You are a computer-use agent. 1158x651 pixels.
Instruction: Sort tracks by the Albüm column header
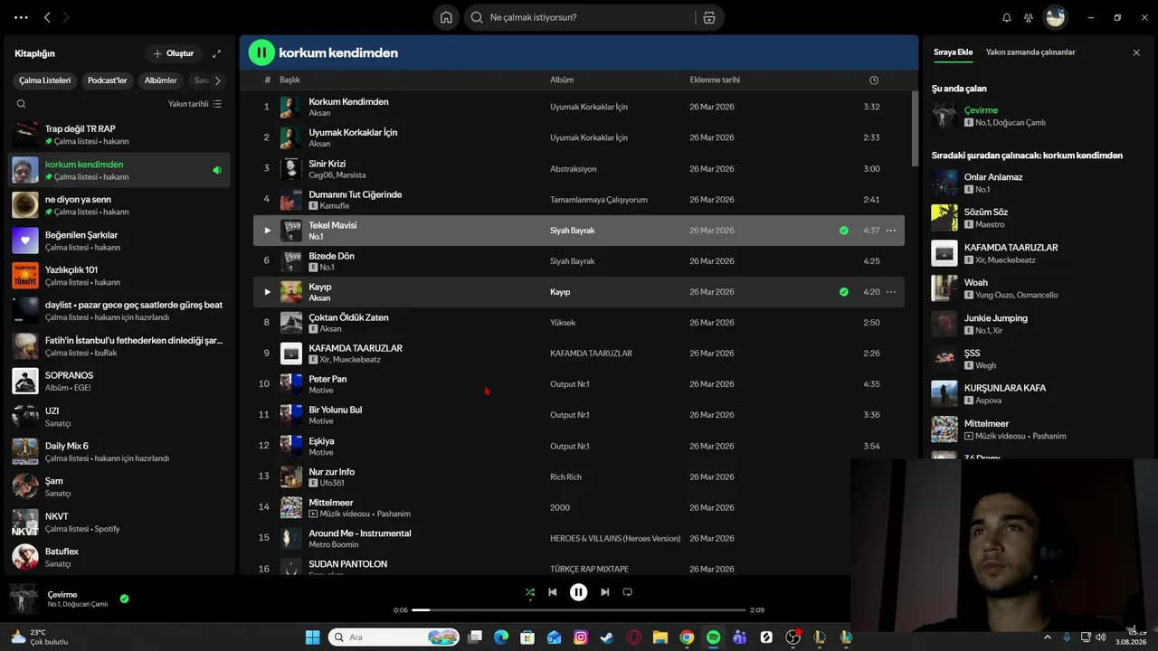pos(562,80)
